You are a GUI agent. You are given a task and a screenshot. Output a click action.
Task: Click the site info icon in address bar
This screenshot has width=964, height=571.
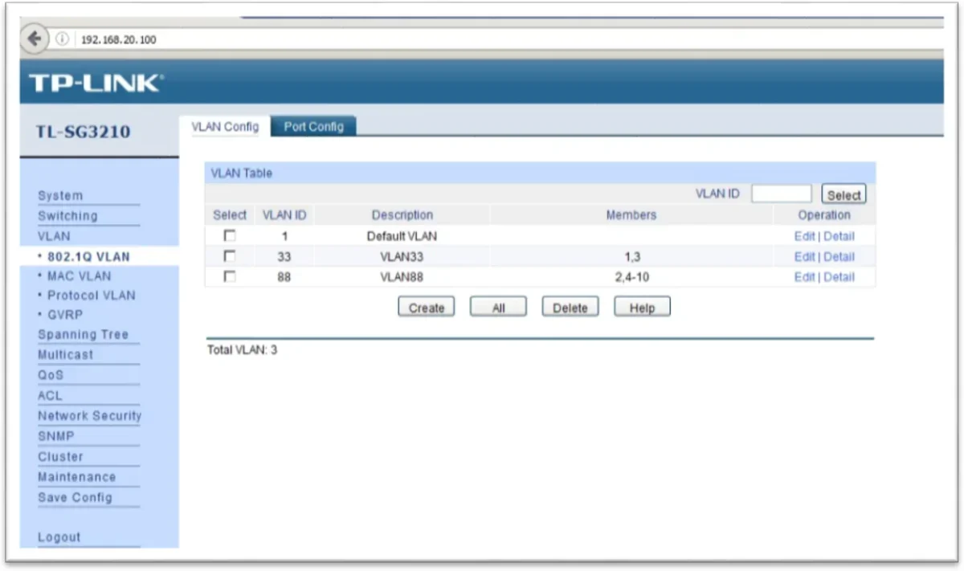pyautogui.click(x=63, y=39)
